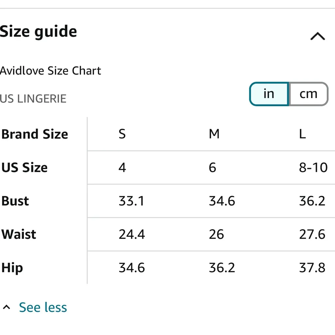Switch units to inches

pos(269,94)
